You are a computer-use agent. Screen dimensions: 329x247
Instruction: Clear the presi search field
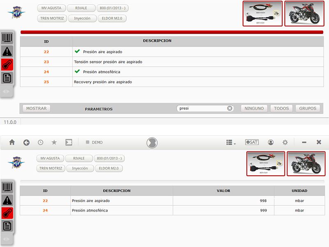(x=230, y=108)
